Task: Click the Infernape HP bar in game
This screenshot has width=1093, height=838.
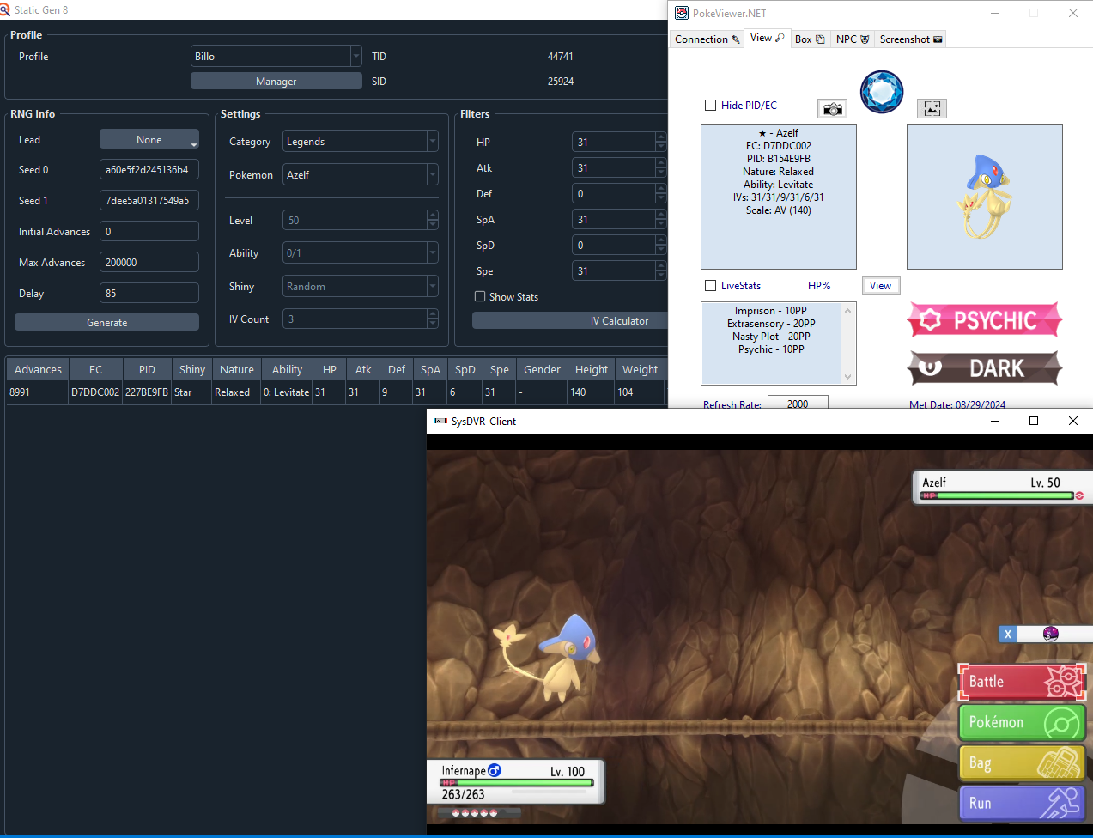Action: tap(516, 782)
